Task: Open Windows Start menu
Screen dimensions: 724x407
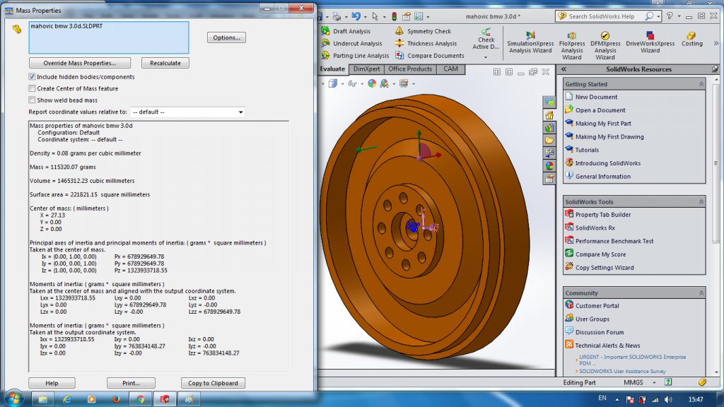Action: pyautogui.click(x=13, y=399)
